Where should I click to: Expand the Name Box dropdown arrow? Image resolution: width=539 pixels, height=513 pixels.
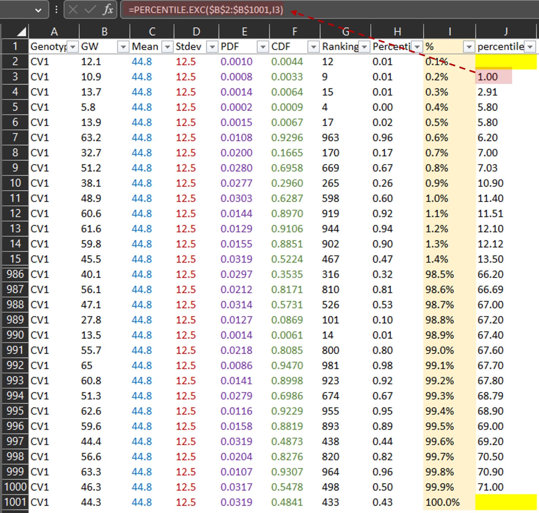(38, 10)
